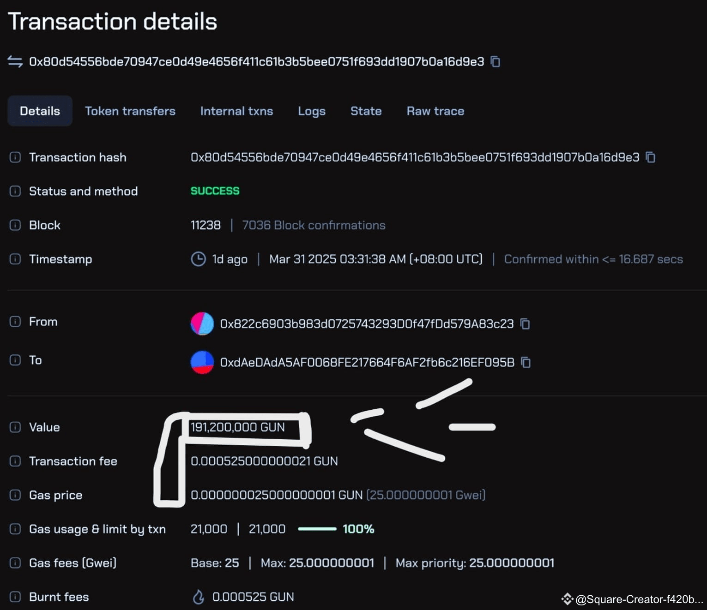This screenshot has height=610, width=707.
Task: Open the From address avatar
Action: (201, 324)
